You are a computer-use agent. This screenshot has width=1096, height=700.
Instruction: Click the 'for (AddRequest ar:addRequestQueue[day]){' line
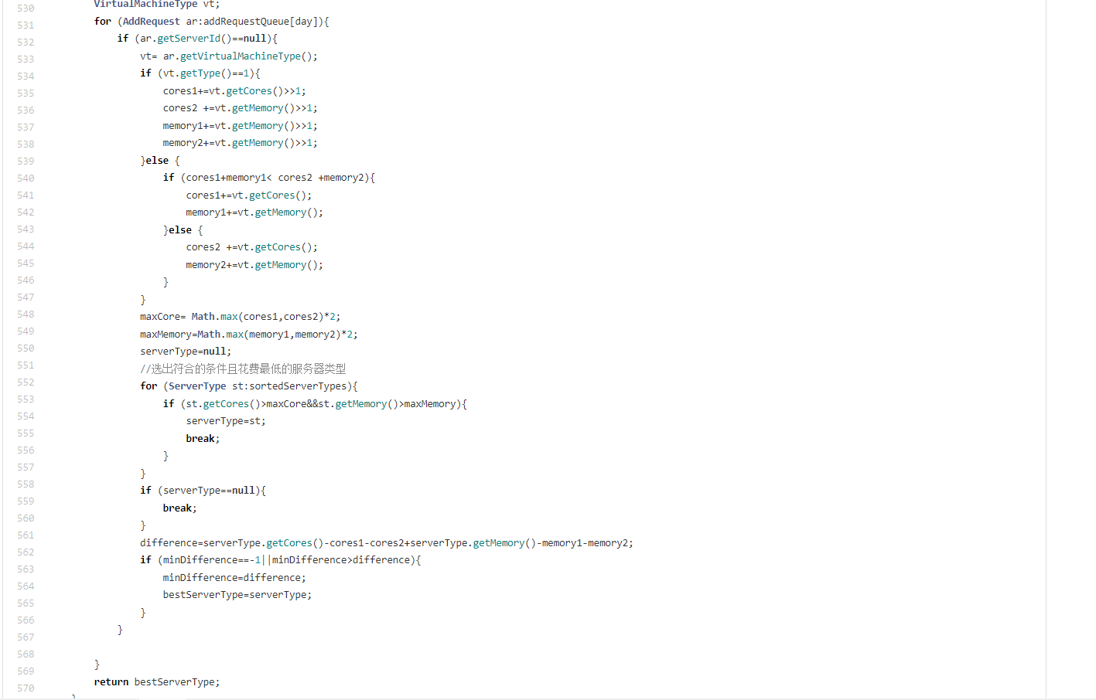pyautogui.click(x=211, y=22)
